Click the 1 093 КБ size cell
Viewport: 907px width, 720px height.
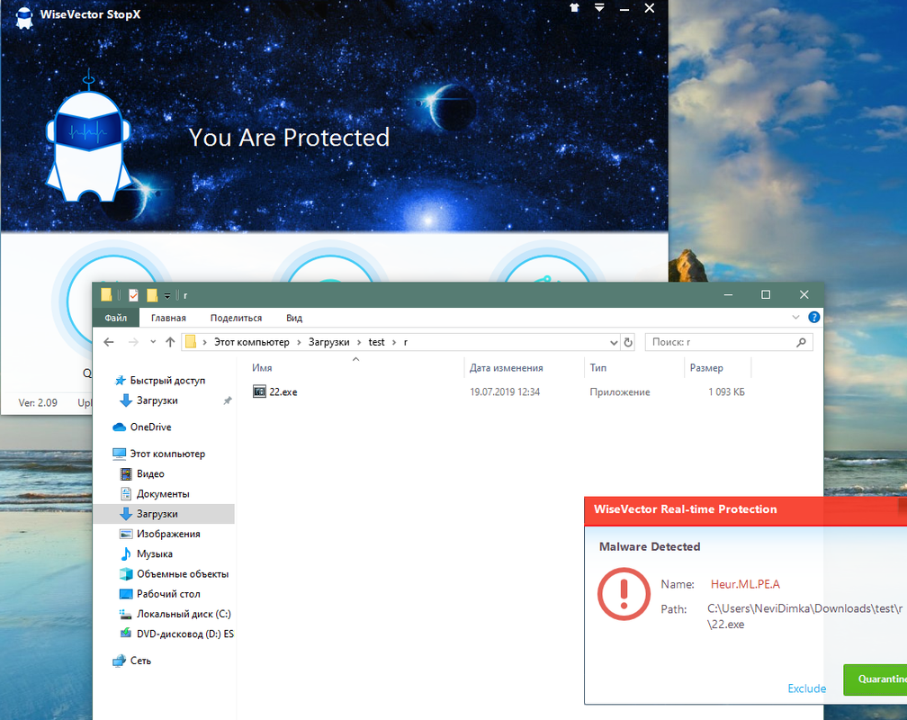coord(726,391)
